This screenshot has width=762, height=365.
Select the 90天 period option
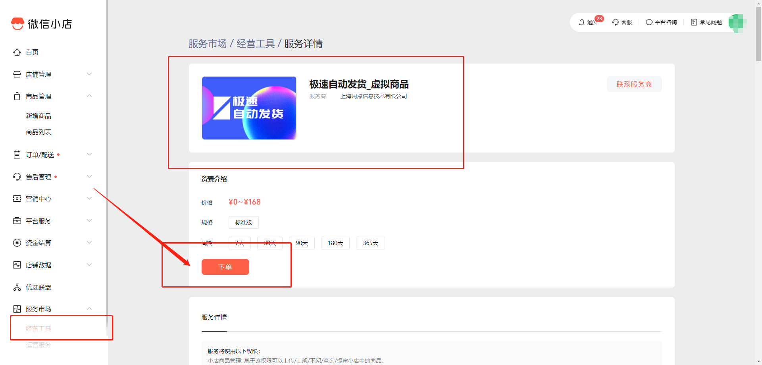pyautogui.click(x=302, y=243)
